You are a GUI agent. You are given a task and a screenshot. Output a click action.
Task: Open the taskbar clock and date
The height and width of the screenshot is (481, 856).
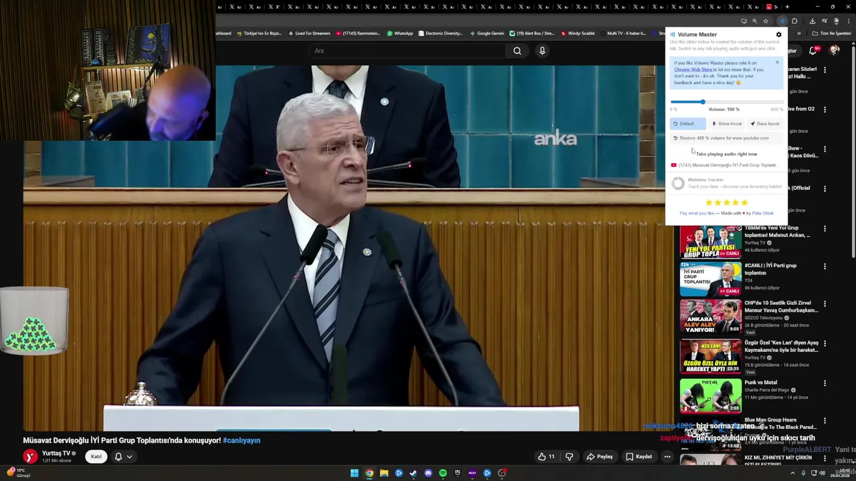click(x=839, y=473)
